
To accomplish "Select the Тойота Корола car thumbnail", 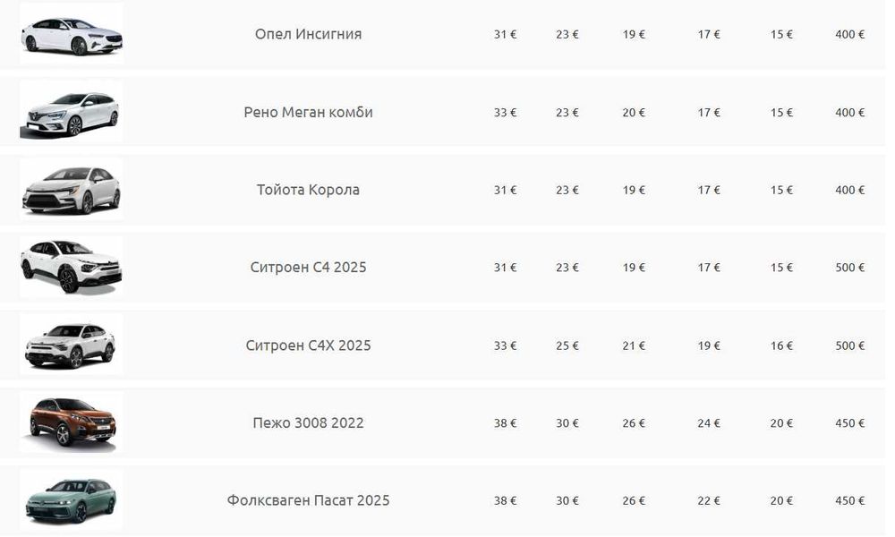I will pyautogui.click(x=72, y=190).
